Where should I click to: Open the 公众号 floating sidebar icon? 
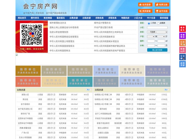pos(182,43)
